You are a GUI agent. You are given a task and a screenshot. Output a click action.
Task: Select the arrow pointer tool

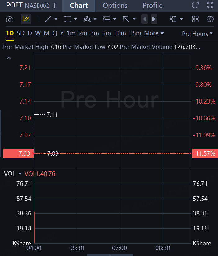point(126,19)
